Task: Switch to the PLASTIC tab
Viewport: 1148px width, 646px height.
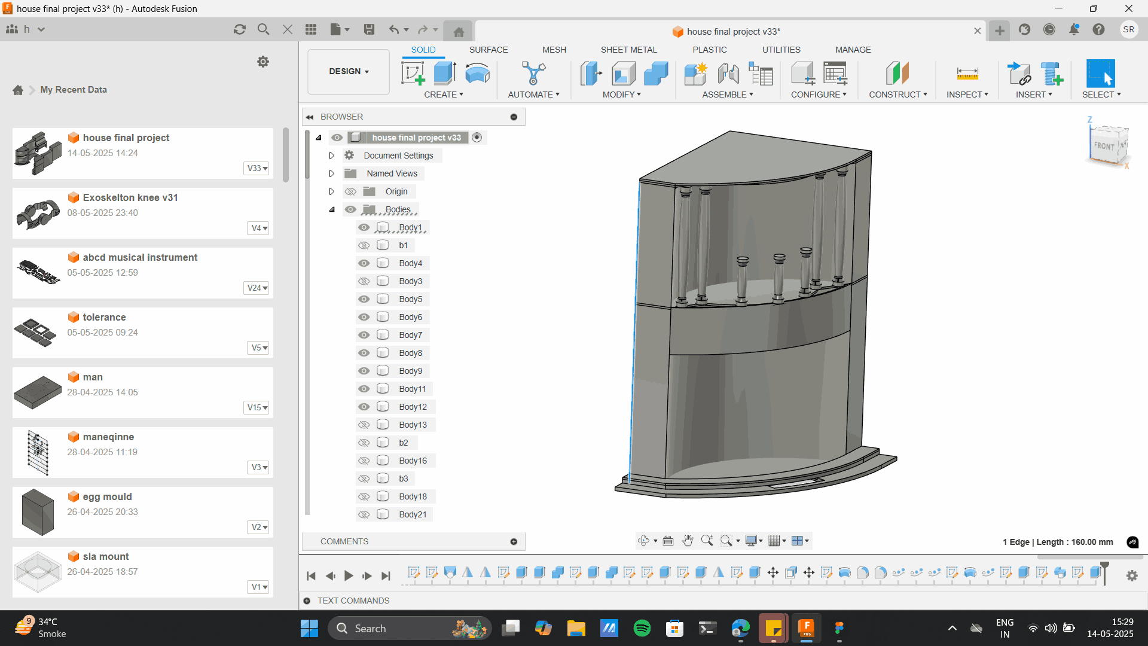Action: [710, 50]
